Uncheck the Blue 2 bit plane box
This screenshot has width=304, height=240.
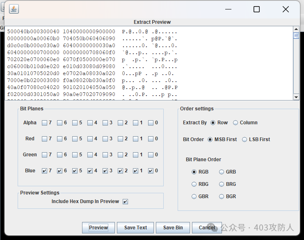click(120, 171)
